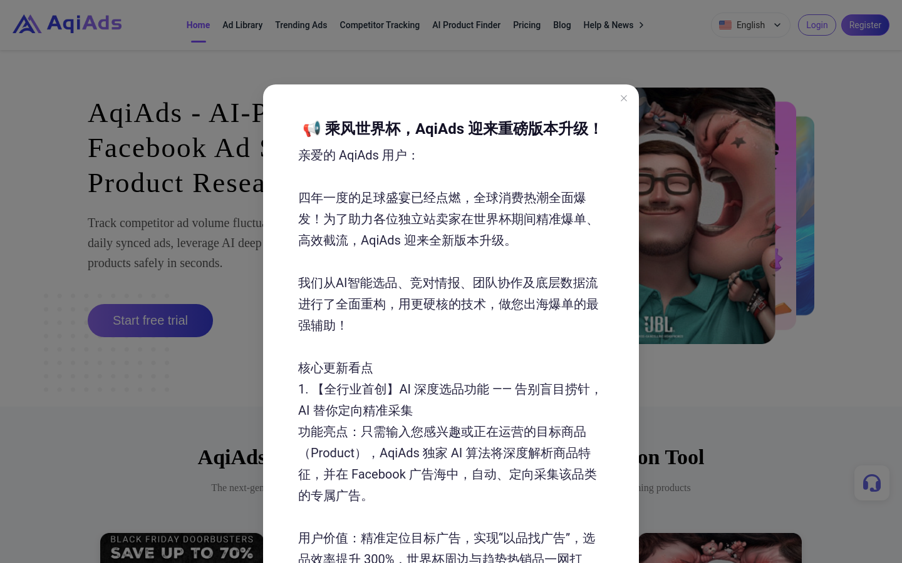Select Competitor Tracking menu item
The height and width of the screenshot is (563, 902).
tap(380, 25)
